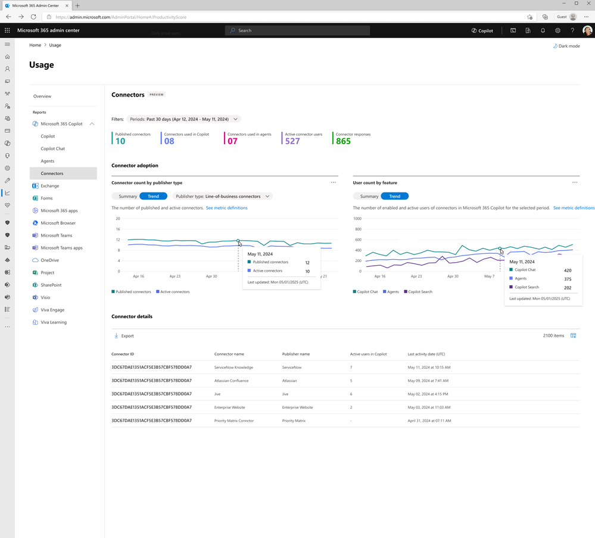Select Summary view in User count by feature
Screen dimensions: 595x538
[369, 195]
